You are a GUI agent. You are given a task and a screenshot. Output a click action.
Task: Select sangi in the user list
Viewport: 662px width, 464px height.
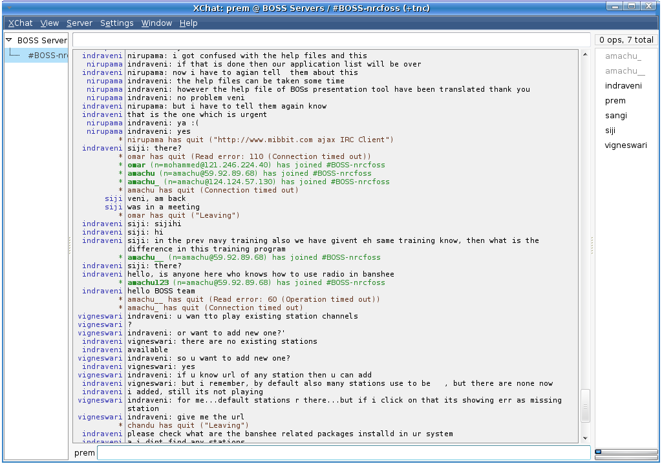(617, 116)
